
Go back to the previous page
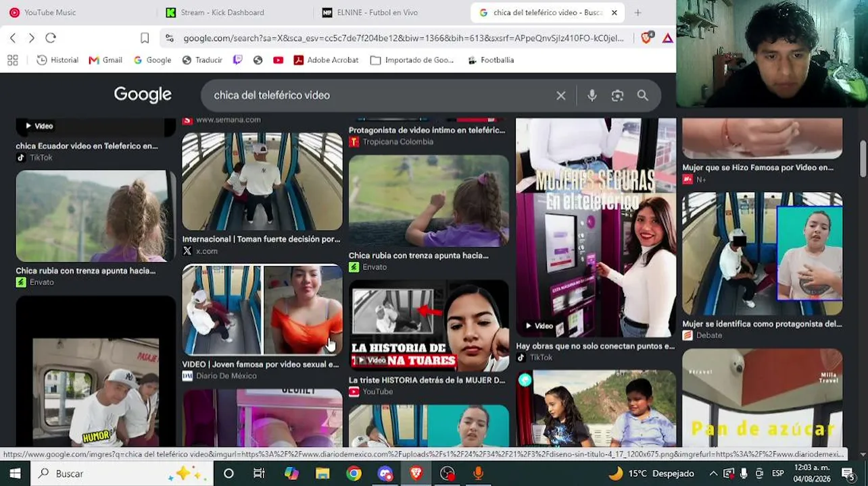click(13, 38)
